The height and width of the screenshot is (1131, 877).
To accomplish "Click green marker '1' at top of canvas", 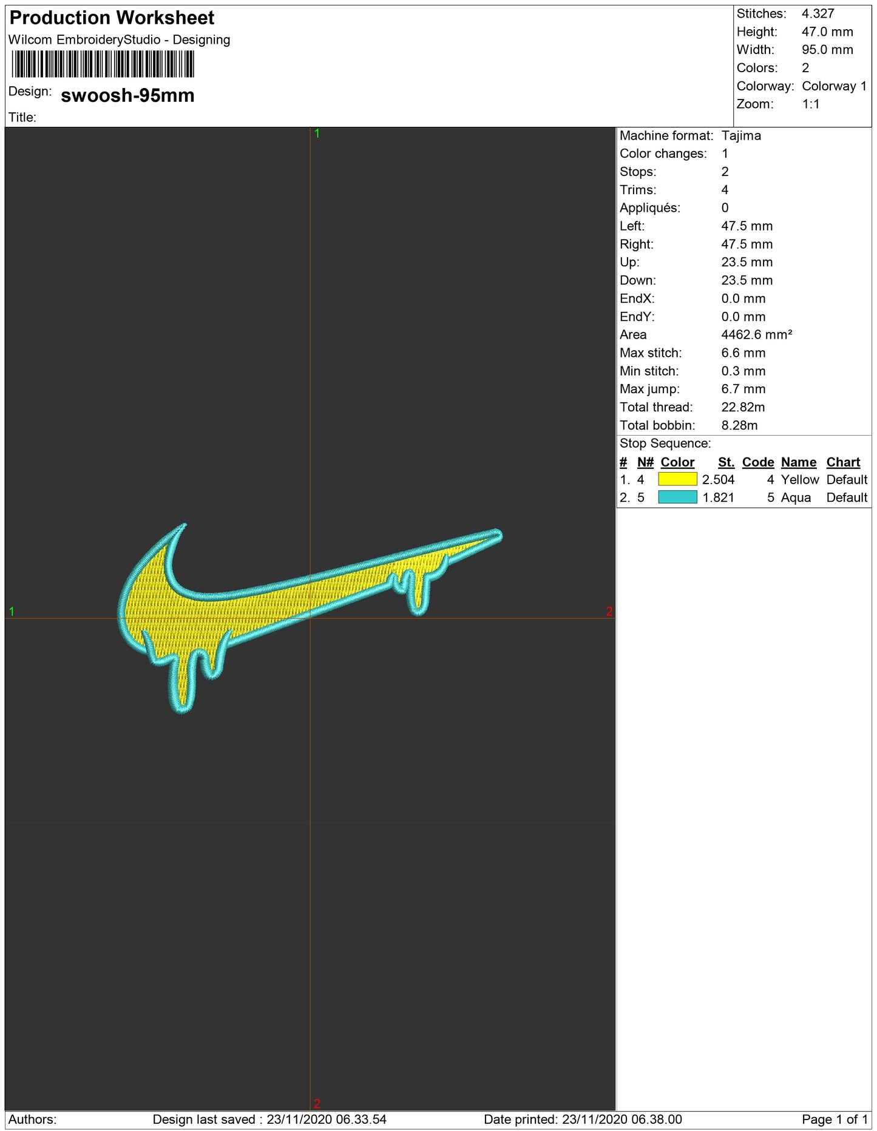I will (x=317, y=133).
